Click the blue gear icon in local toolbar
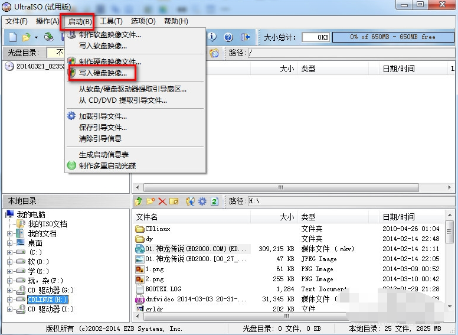The height and width of the screenshot is (335, 458). click(x=202, y=201)
